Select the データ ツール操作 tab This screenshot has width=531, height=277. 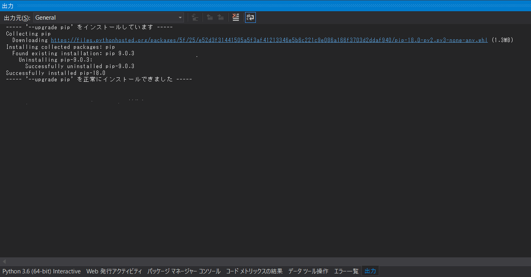click(x=308, y=271)
